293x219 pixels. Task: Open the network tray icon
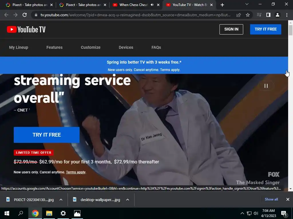[x=249, y=213]
